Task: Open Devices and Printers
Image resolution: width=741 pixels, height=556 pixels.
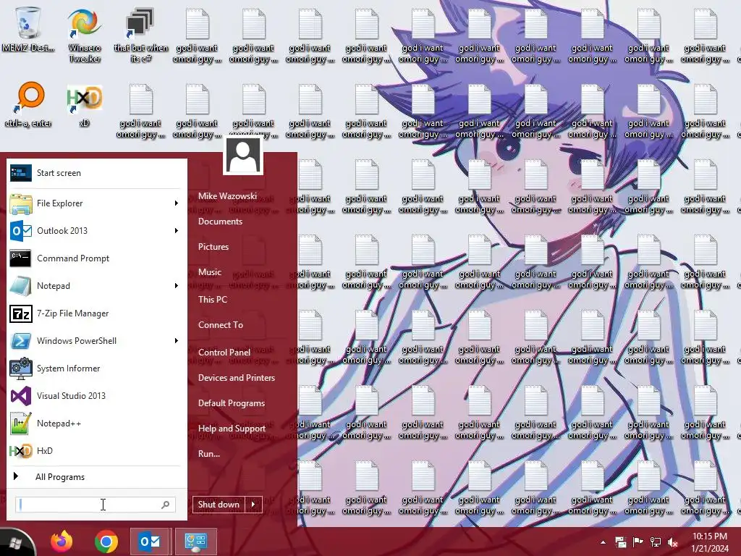Action: point(237,378)
